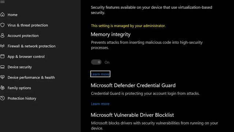Toggle the Memory integrity switch
Screen dimensions: 234x132
pyautogui.click(x=96, y=62)
